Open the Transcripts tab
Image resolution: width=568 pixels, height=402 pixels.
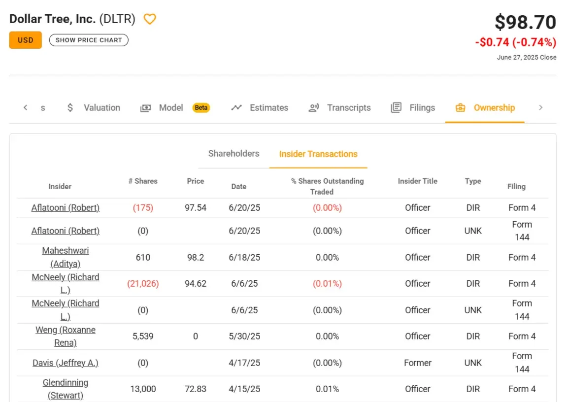339,107
